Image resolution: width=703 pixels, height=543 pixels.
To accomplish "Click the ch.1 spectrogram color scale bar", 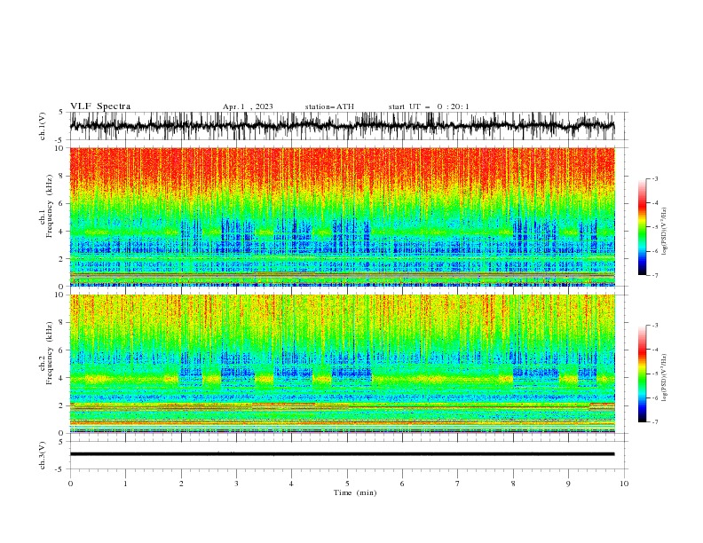I will click(642, 227).
